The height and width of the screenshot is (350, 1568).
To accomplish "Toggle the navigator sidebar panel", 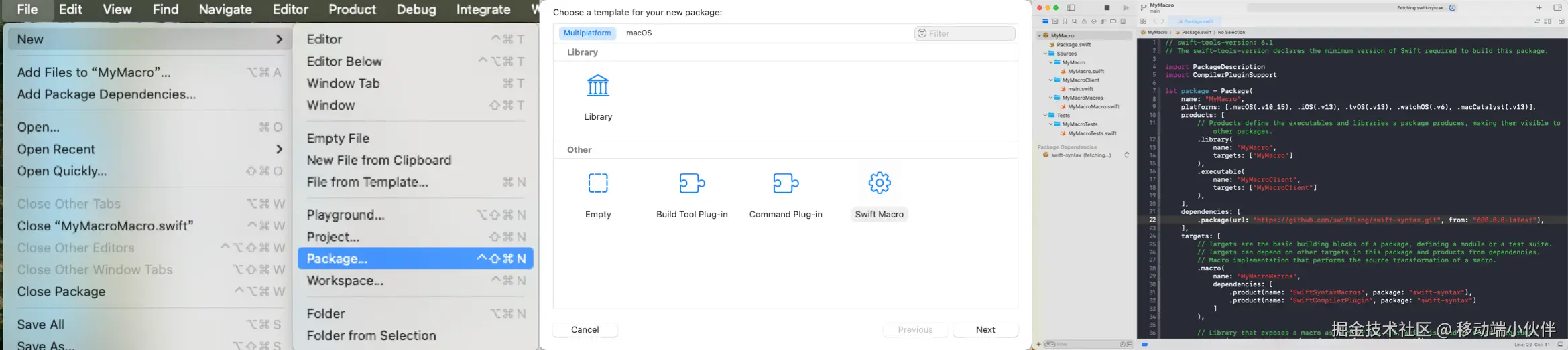I will point(1071,8).
